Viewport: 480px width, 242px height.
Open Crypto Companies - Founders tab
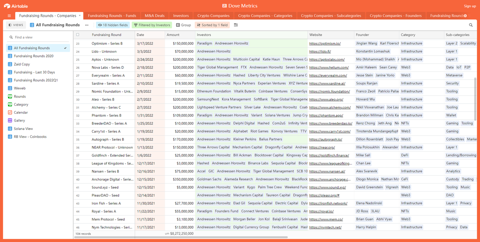tap(396, 16)
